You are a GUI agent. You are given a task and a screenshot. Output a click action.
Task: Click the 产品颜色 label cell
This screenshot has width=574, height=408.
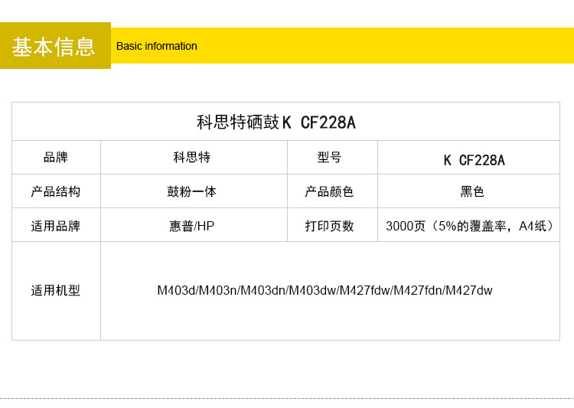click(x=330, y=191)
